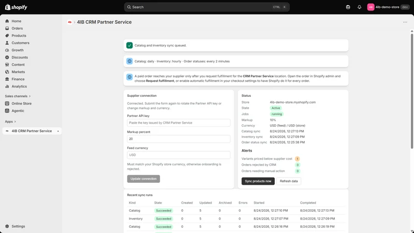Click the Products tag icon

[x=7, y=35]
